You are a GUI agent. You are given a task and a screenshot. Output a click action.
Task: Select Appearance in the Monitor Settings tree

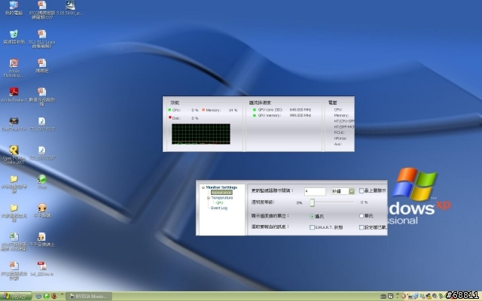pyautogui.click(x=221, y=193)
